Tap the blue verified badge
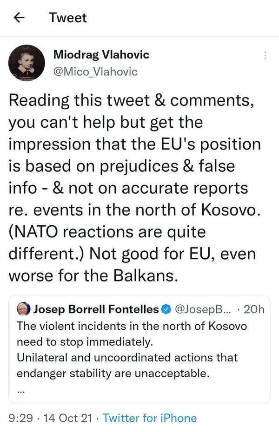This screenshot has width=279, height=432. click(166, 309)
